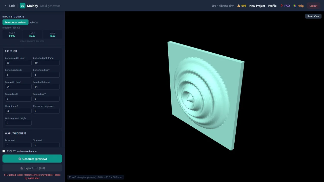Click the Bottom radius X input

tap(18, 75)
